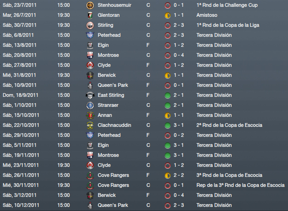Viewport: 288px width, 211px height.
Task: Click red loss indicator for Stenhousemuir match
Action: (x=167, y=5)
